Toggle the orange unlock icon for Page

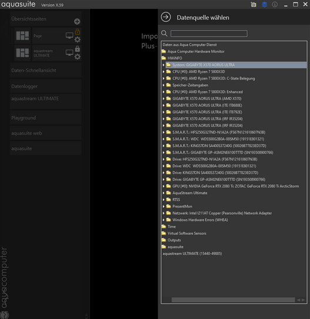click(x=78, y=32)
